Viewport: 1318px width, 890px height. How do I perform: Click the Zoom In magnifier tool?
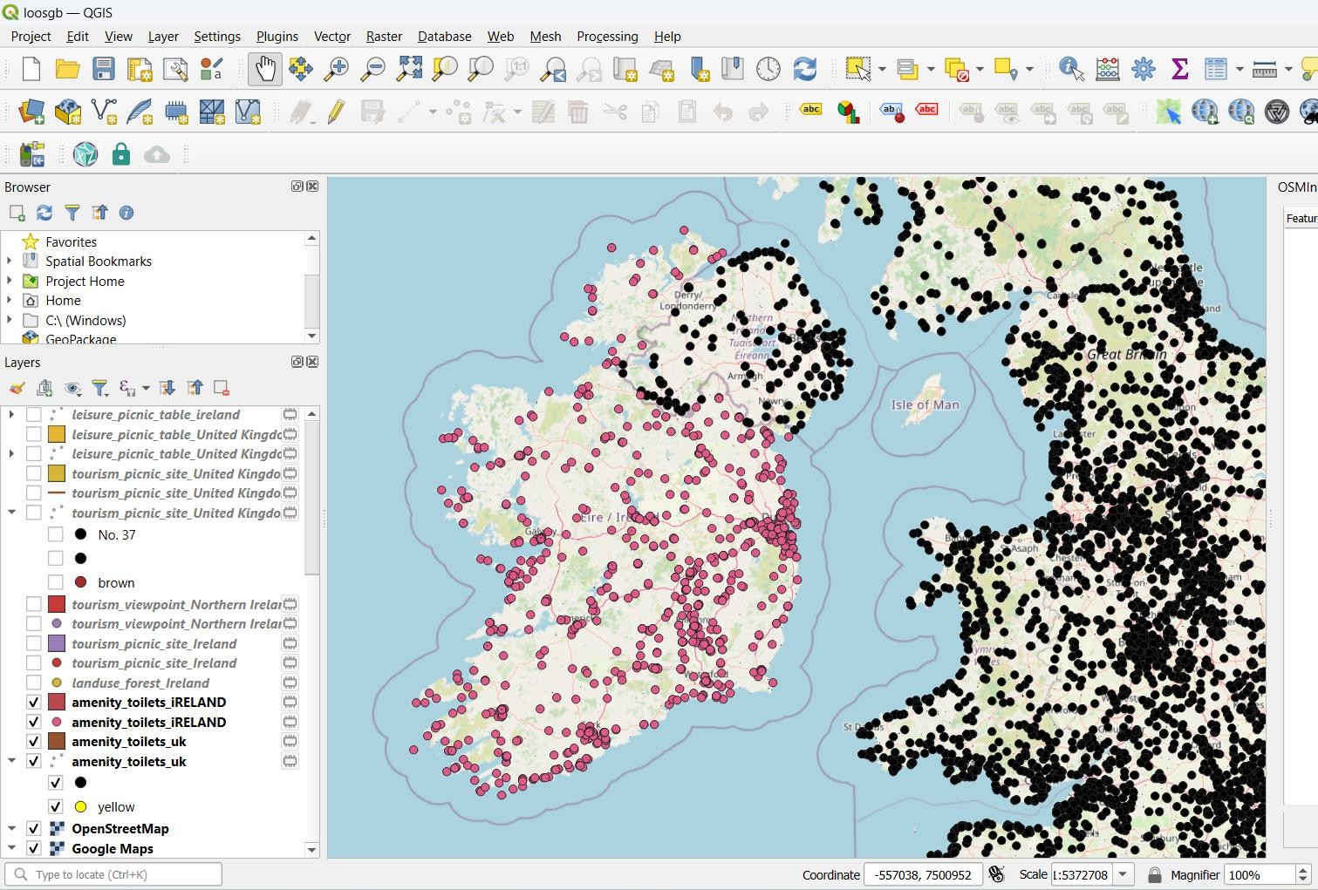(x=336, y=69)
